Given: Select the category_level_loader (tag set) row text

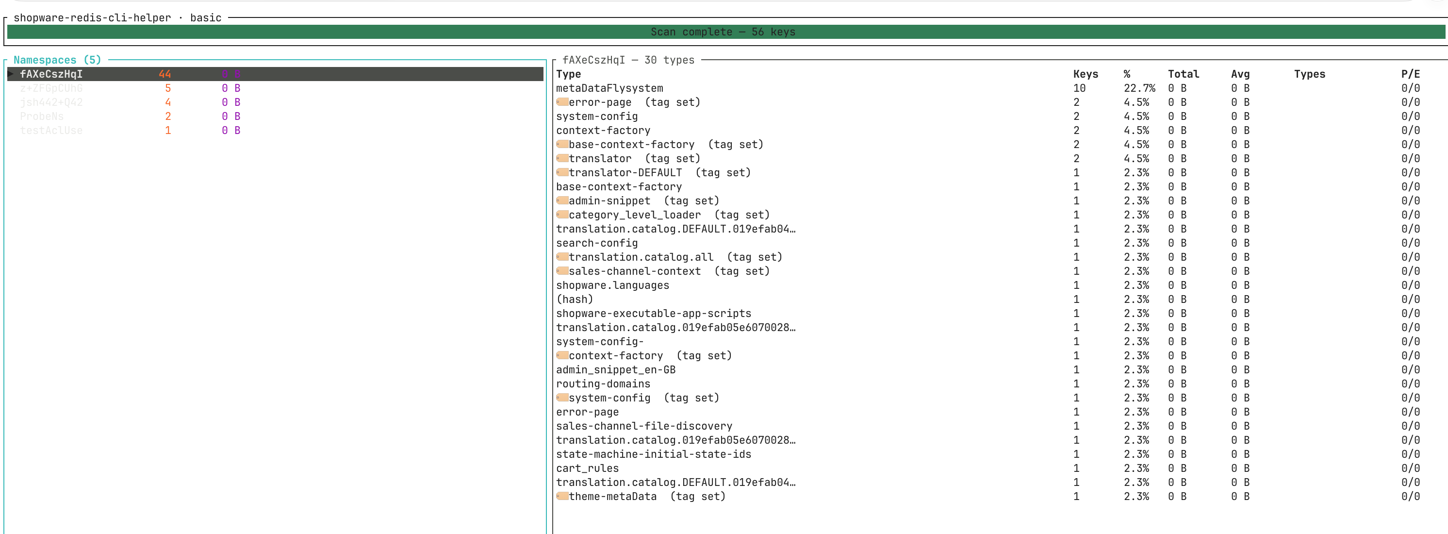Looking at the screenshot, I should tap(669, 215).
